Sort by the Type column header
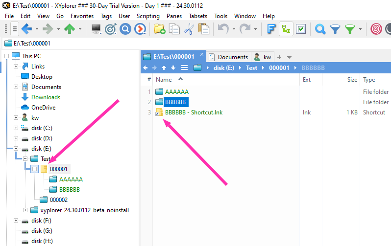This screenshot has height=246, width=391. [x=369, y=80]
